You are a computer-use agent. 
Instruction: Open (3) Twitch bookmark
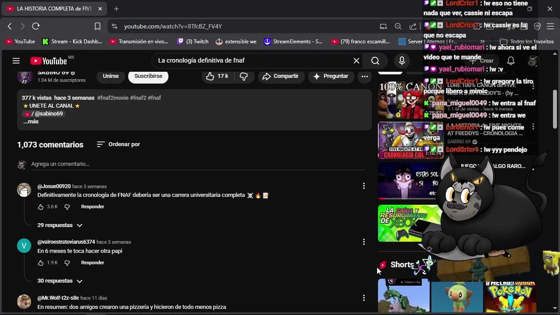(193, 42)
